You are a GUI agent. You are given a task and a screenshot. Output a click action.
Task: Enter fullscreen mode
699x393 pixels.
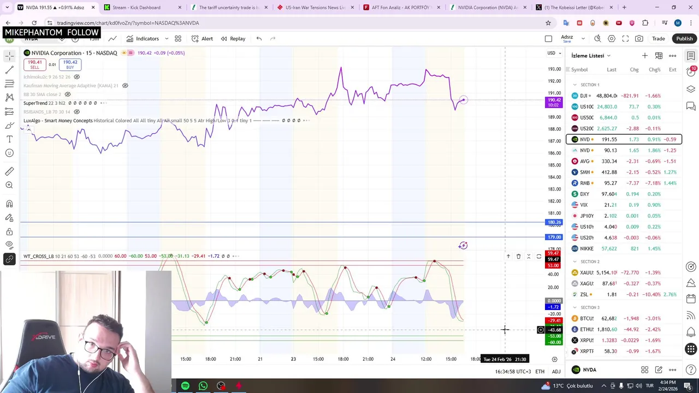coord(625,39)
